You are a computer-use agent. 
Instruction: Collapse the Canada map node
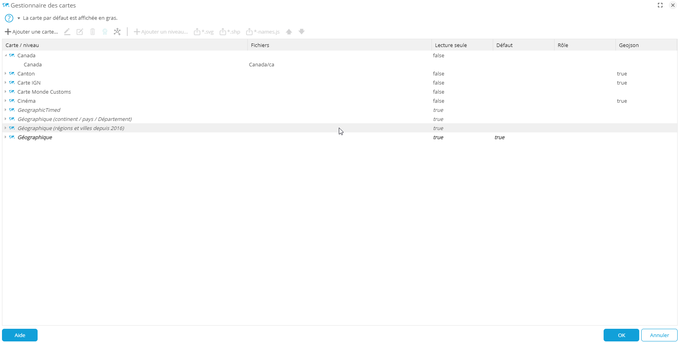(x=6, y=55)
